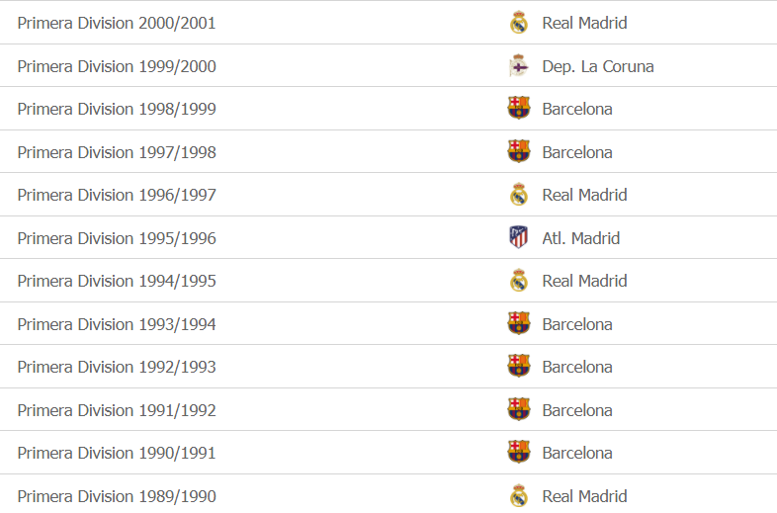777x513 pixels.
Task: Click Real Madrid crest in 1989/1990 row
Action: tap(519, 496)
